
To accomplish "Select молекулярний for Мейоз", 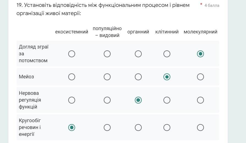I will 200,77.
